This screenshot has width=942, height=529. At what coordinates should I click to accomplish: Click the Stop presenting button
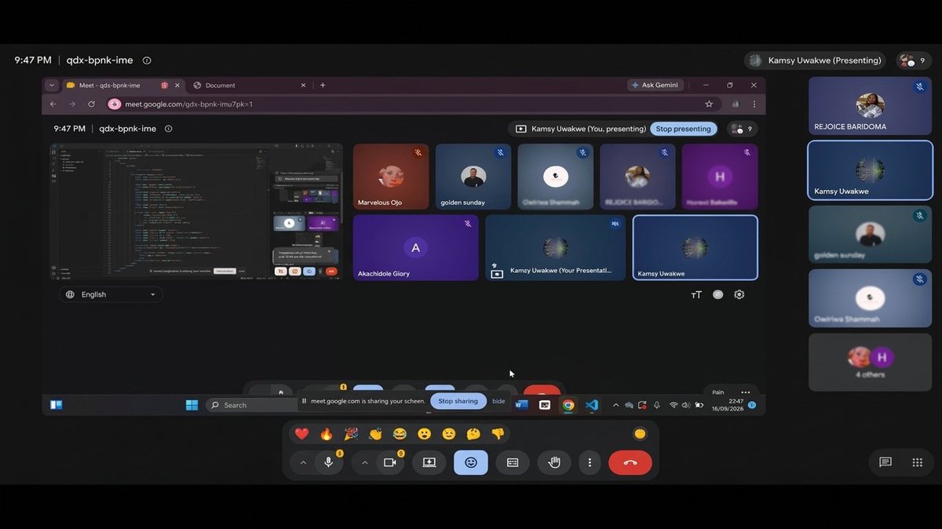pyautogui.click(x=683, y=129)
